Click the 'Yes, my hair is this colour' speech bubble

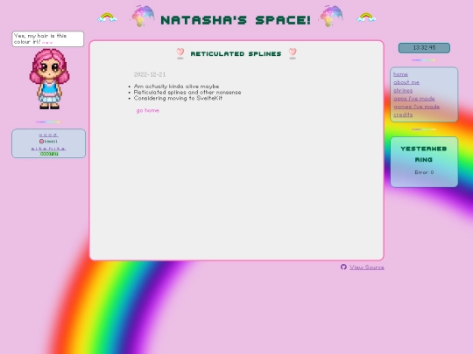click(x=48, y=38)
